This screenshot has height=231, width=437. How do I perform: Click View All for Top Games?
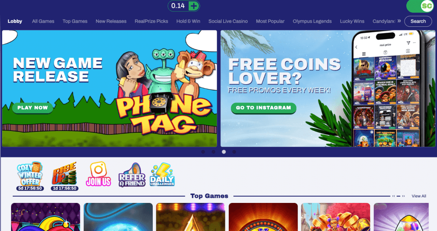point(419,196)
